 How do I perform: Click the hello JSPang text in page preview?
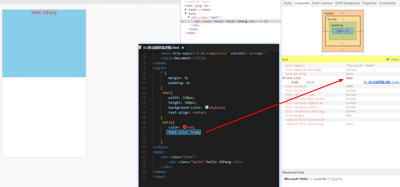coord(44,12)
